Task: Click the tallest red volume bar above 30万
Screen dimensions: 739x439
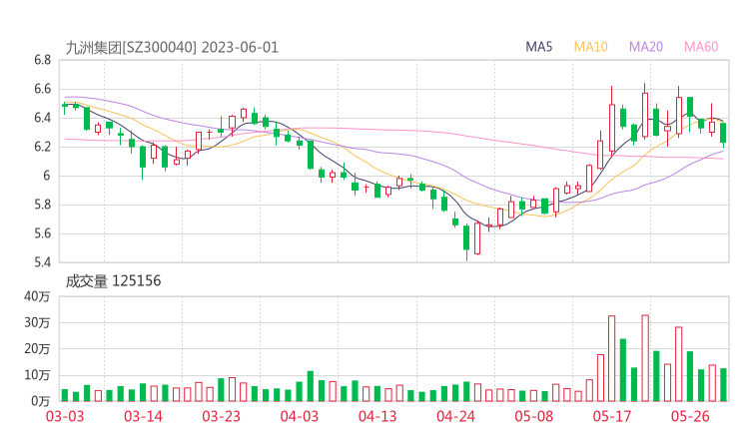Action: (645, 358)
